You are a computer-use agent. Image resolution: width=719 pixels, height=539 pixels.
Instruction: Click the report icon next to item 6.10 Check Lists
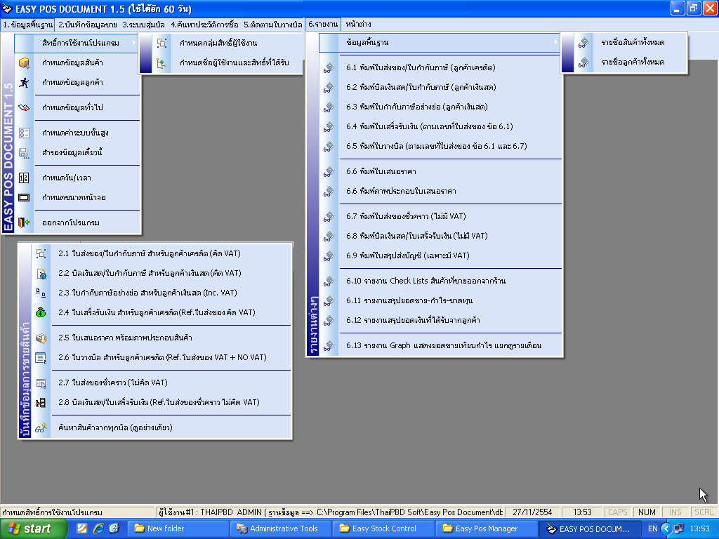[x=329, y=281]
